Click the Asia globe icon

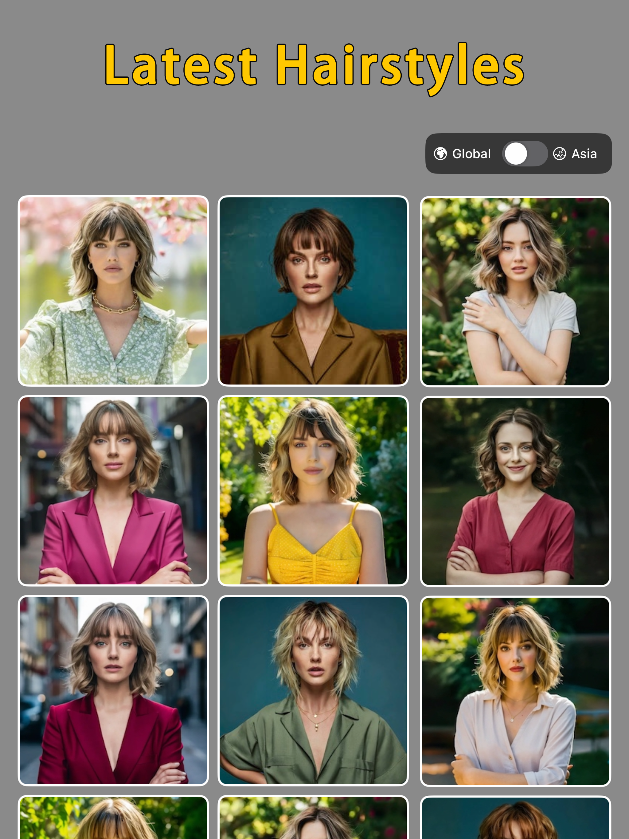click(560, 154)
